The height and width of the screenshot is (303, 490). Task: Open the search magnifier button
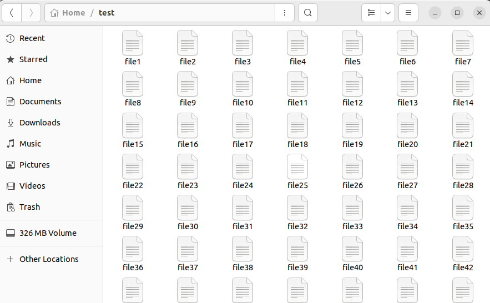[308, 13]
